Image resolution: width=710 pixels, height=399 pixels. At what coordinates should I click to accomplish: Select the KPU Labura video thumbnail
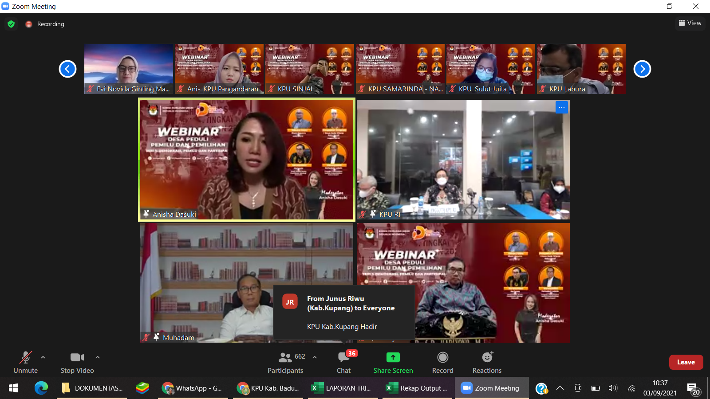pos(581,69)
